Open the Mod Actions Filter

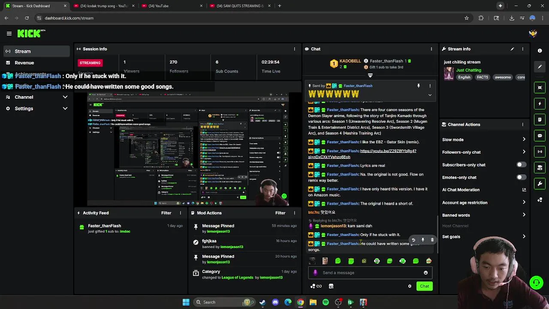click(x=280, y=213)
